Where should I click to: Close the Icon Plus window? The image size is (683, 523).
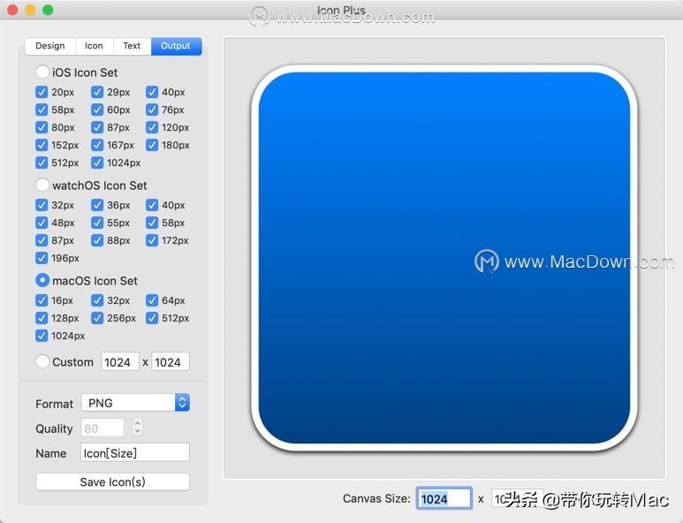(x=12, y=10)
